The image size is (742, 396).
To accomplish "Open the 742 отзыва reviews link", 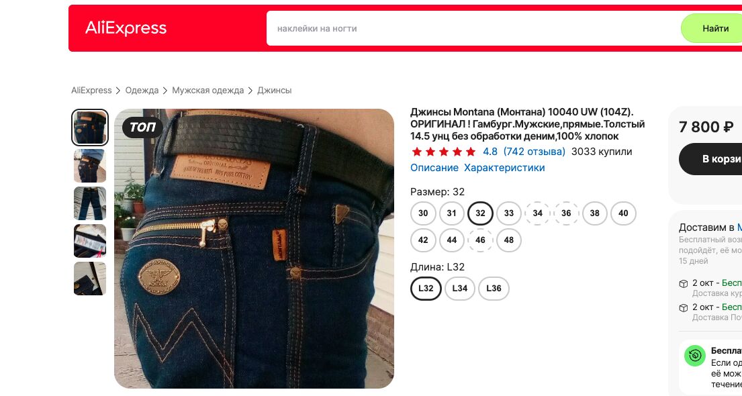I will pos(535,152).
